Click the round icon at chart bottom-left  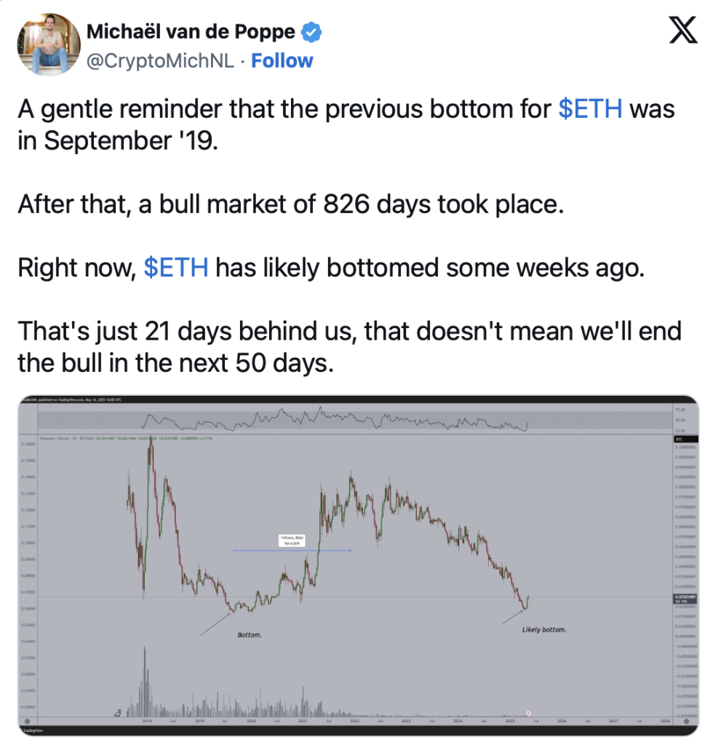coord(28,721)
